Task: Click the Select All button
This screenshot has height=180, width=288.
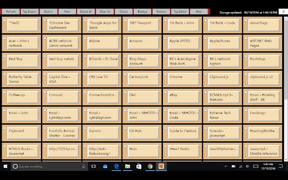Action: [86, 11]
